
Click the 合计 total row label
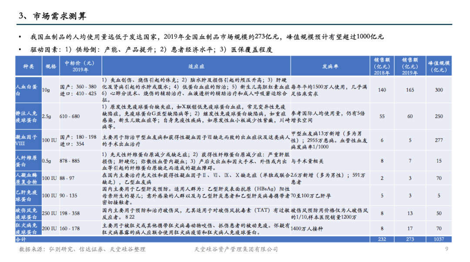(x=22, y=239)
